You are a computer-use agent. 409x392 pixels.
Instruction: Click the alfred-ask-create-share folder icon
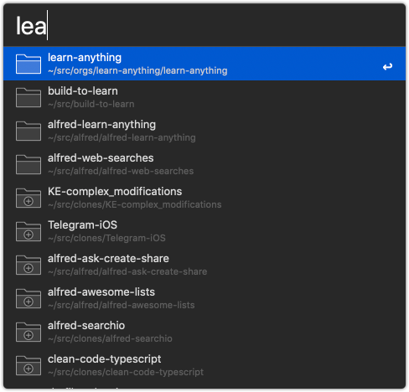28,265
